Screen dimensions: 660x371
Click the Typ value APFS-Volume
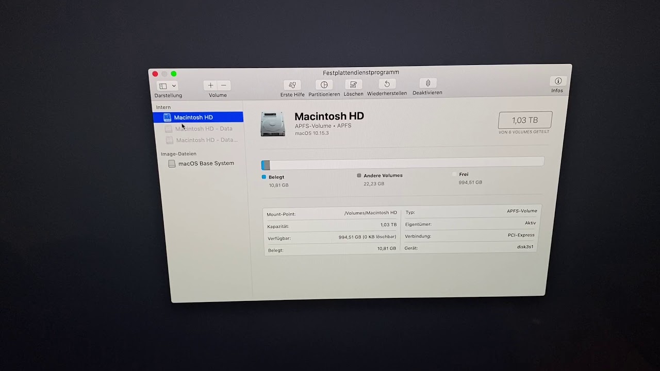522,211
